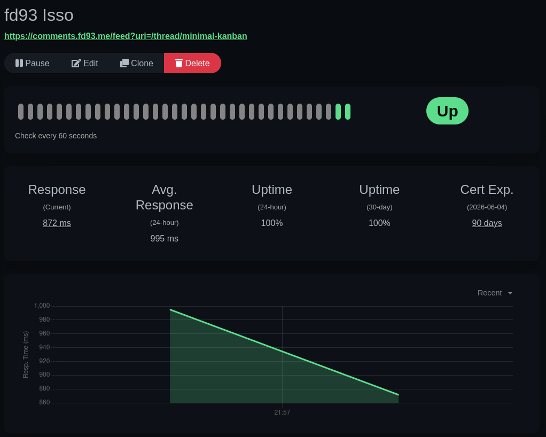
Task: Click the response time chart line peak
Action: point(170,309)
